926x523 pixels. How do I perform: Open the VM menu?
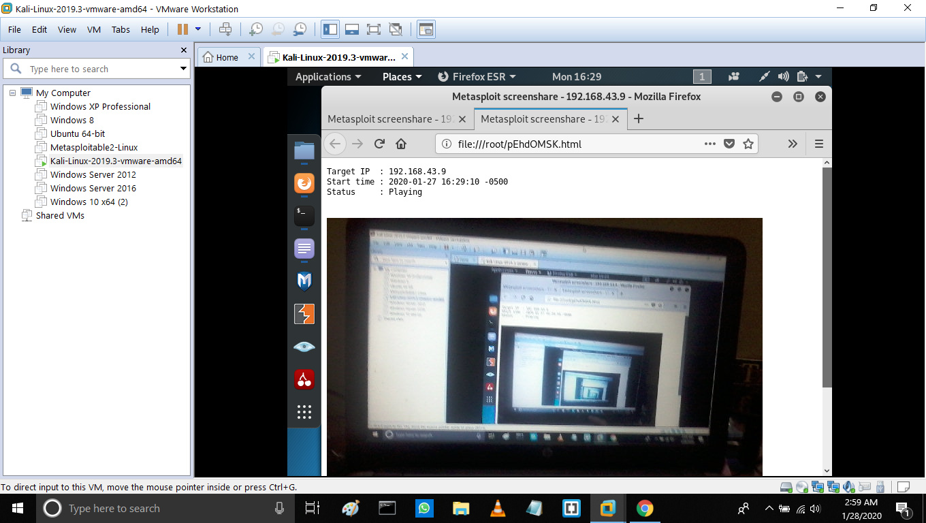click(x=94, y=29)
